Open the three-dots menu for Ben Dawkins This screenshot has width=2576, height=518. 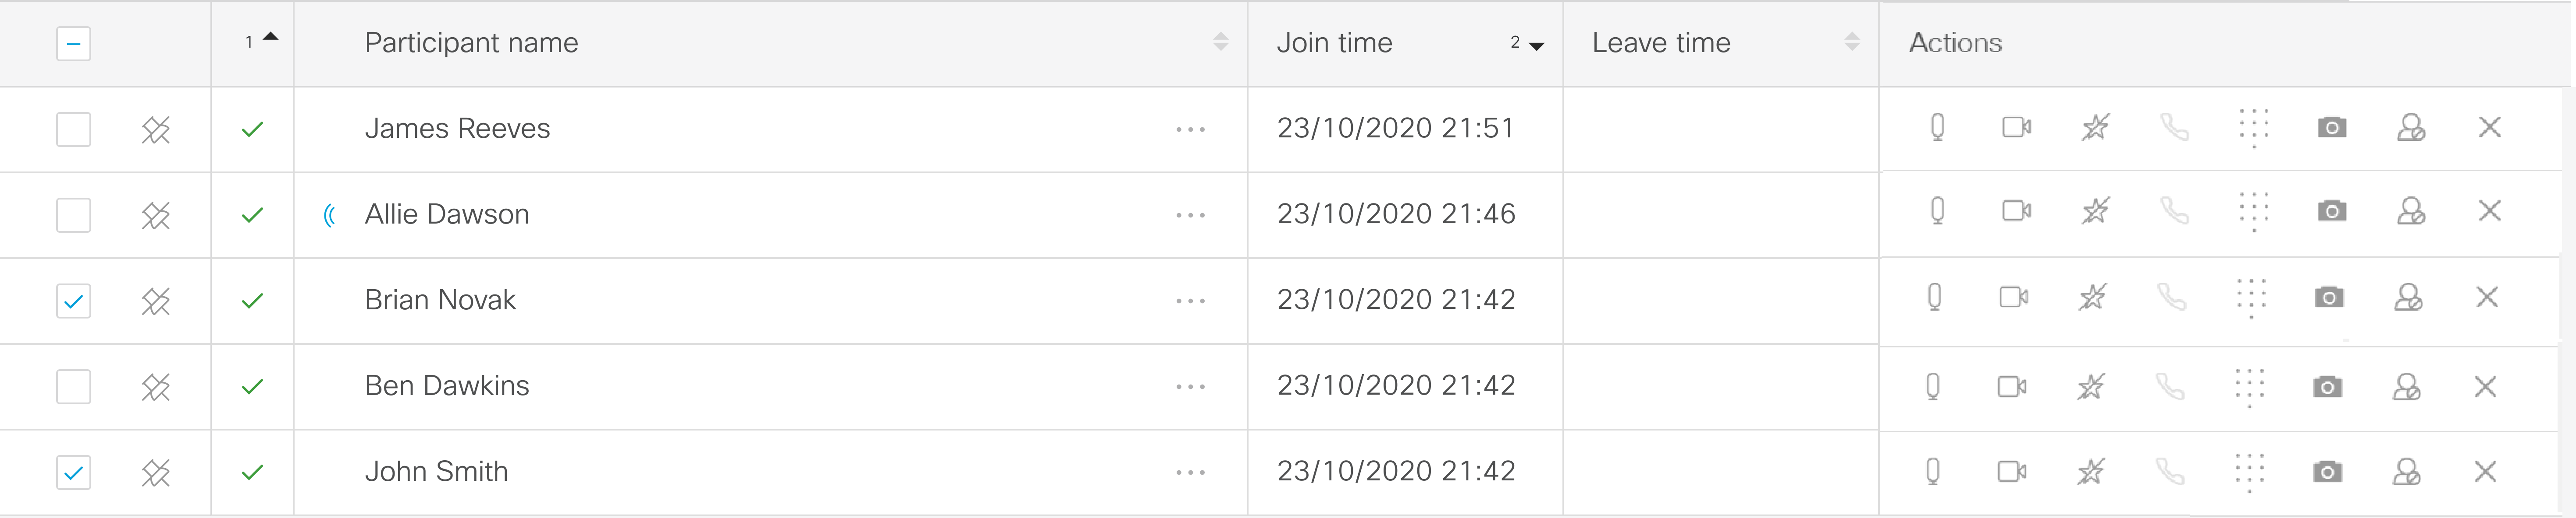[x=1190, y=387]
